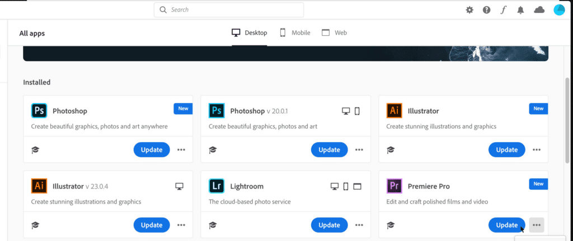Open more options for Lightroom
Viewport: 573px width, 241px height.
click(359, 225)
